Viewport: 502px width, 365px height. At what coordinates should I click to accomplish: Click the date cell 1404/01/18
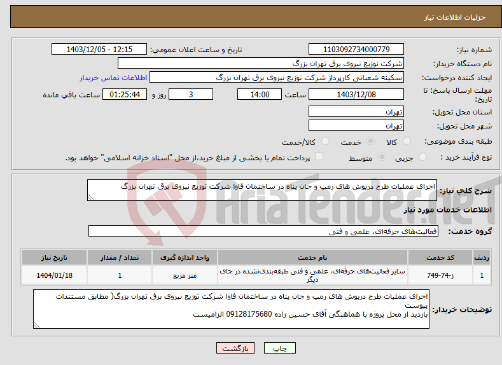tap(54, 275)
